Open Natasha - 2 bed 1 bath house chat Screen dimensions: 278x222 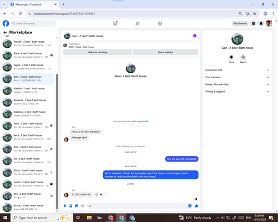coord(28,114)
